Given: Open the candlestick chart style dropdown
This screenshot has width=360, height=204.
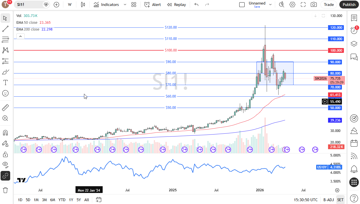Looking at the screenshot, I should click(83, 5).
